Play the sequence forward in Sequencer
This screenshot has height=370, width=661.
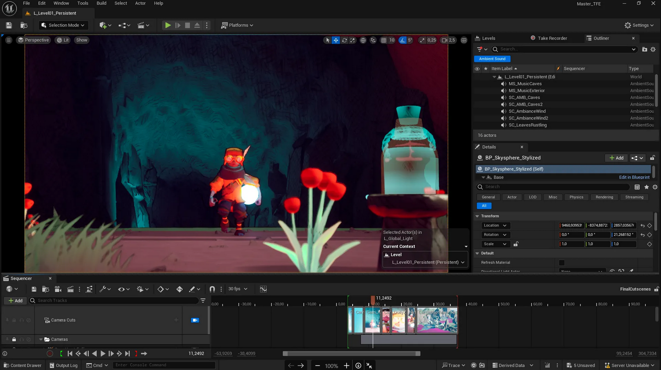tap(103, 353)
